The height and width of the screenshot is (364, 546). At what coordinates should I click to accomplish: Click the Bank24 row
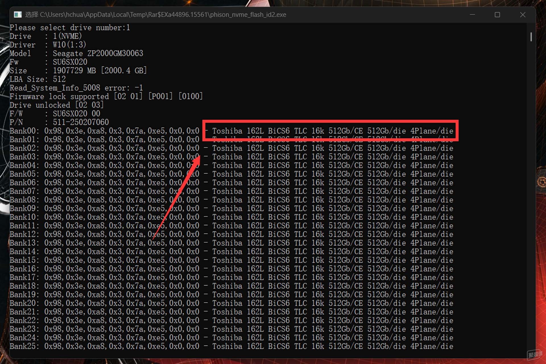pos(231,338)
